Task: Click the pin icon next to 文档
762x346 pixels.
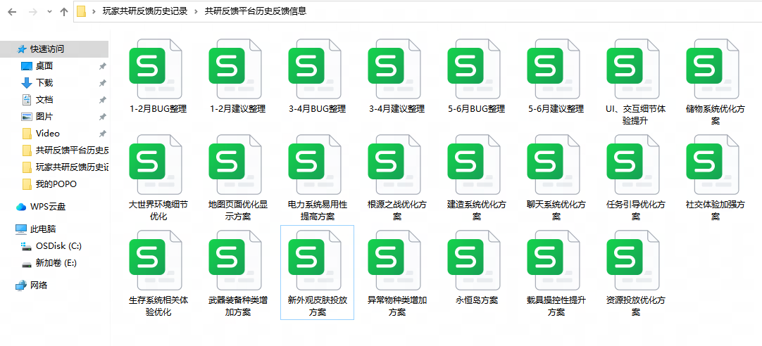Action: 103,100
